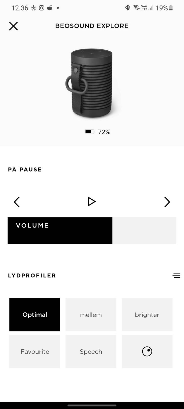
Task: Choose the Favourite sound profile
Action: click(x=35, y=351)
